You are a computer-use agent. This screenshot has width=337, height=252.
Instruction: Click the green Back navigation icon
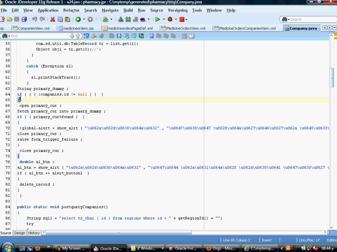pos(78,19)
